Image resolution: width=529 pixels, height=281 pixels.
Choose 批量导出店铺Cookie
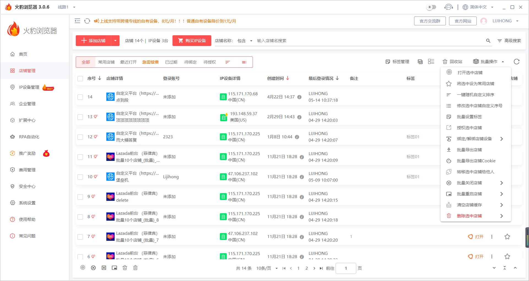click(x=476, y=161)
